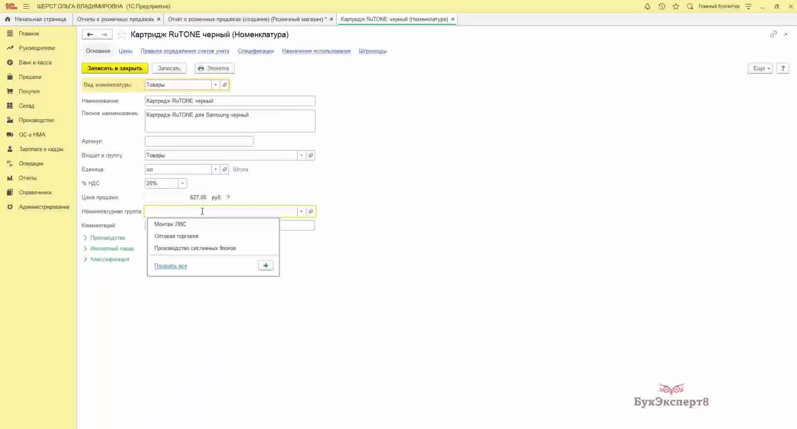The width and height of the screenshot is (797, 429).
Task: Click into the Наименование input field
Action: [x=230, y=101]
